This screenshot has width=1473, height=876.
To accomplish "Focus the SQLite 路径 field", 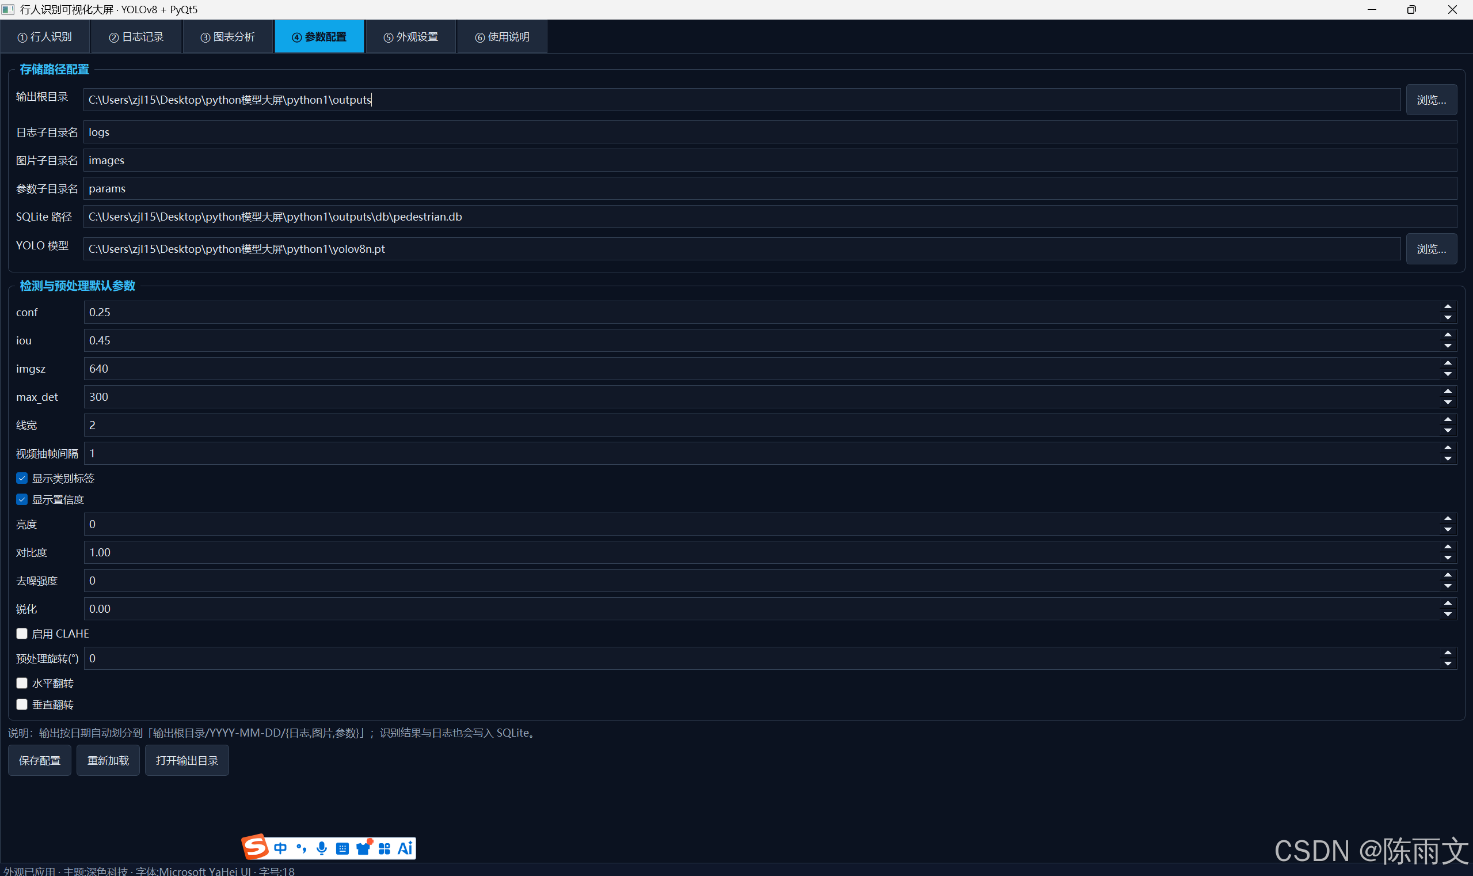I will point(770,217).
